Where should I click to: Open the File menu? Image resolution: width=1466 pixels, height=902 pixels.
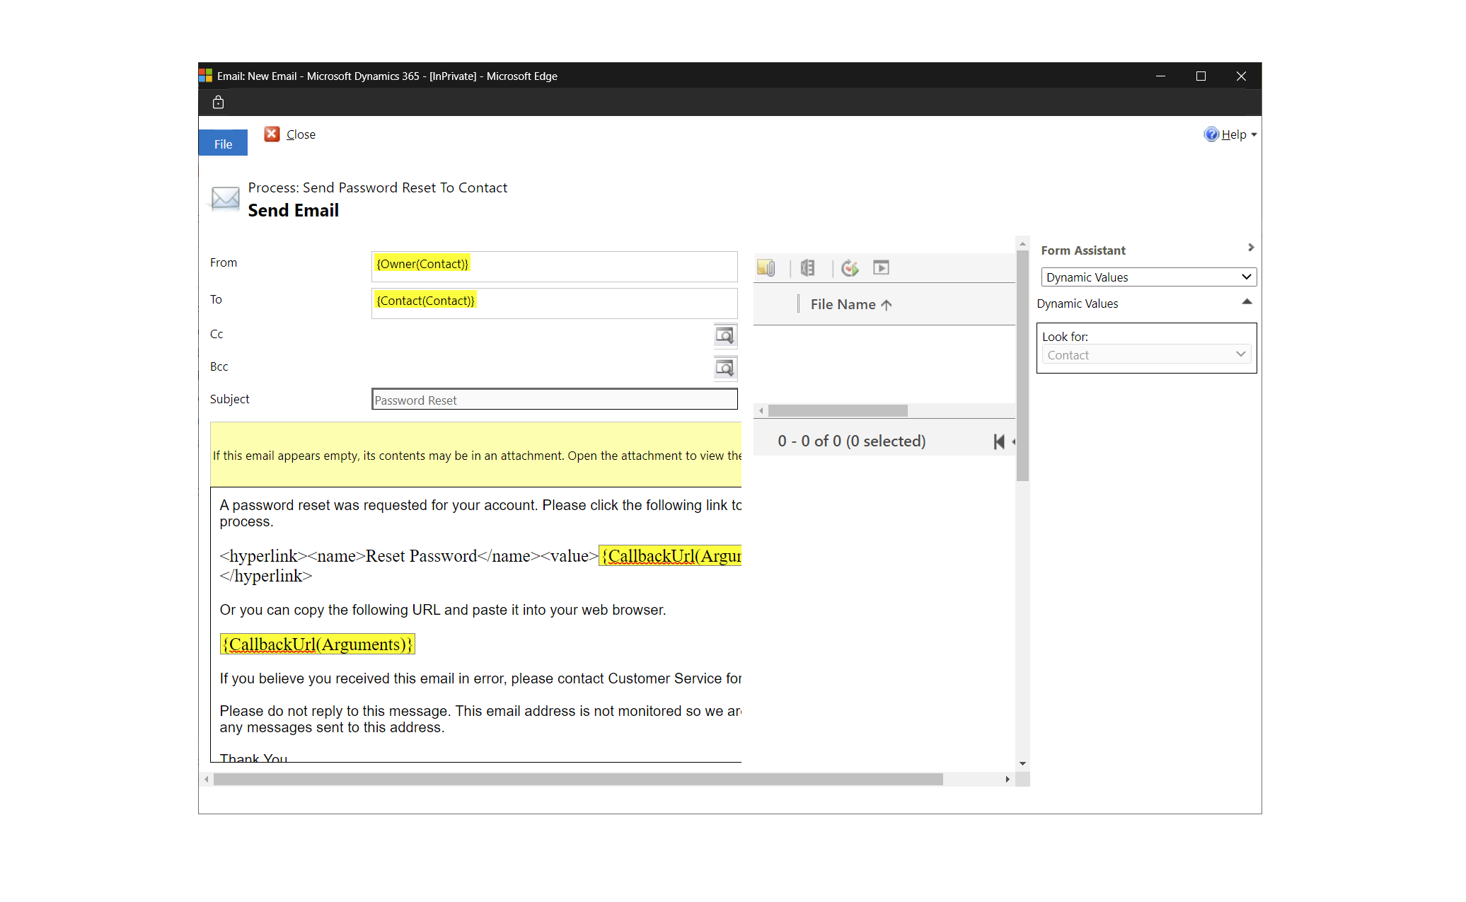223,144
